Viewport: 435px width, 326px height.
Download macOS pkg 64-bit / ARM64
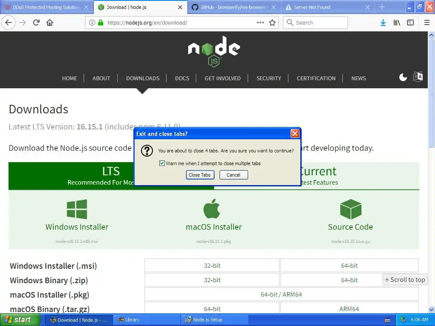(281, 295)
